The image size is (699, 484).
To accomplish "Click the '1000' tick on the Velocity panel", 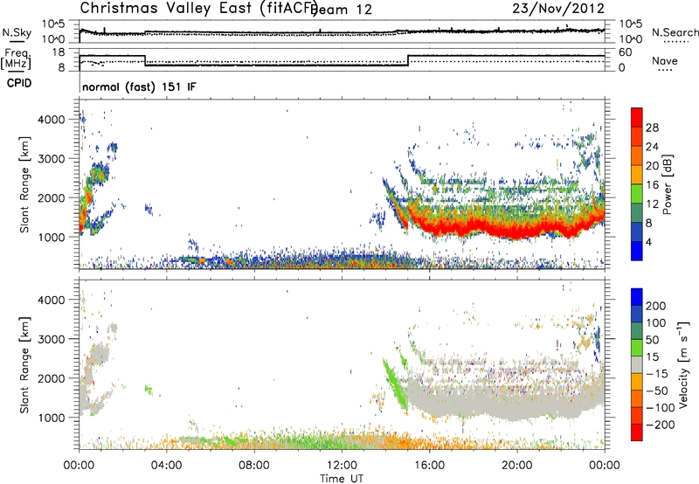I will [51, 418].
